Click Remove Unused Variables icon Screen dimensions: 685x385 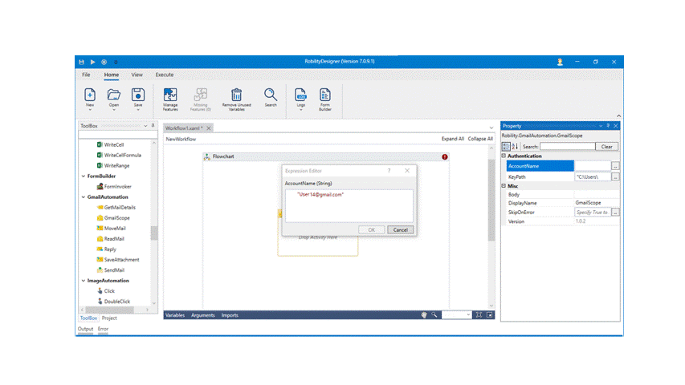pyautogui.click(x=236, y=99)
